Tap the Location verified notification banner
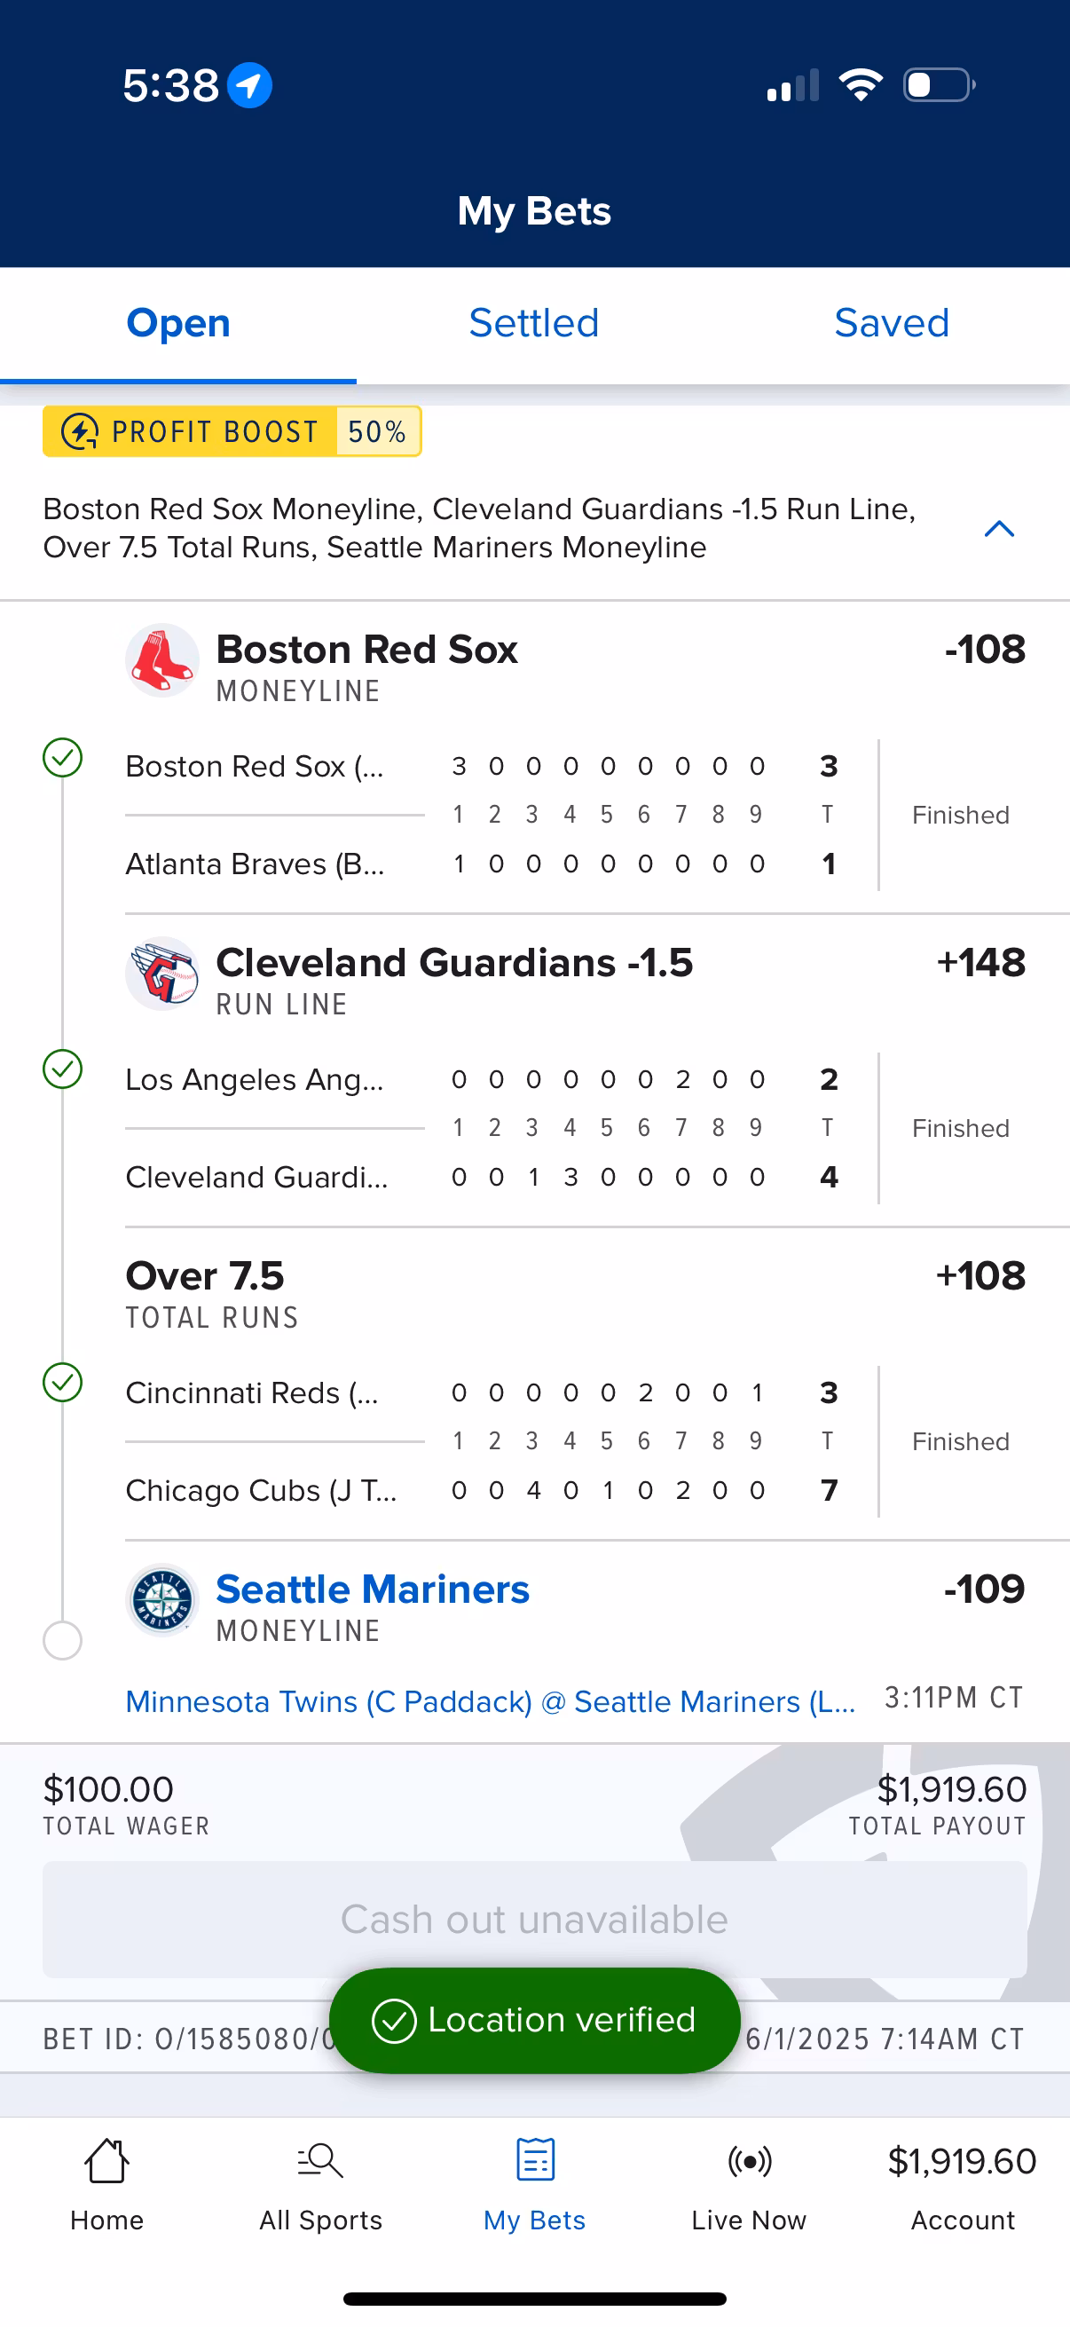Image resolution: width=1070 pixels, height=2327 pixels. coord(534,2020)
